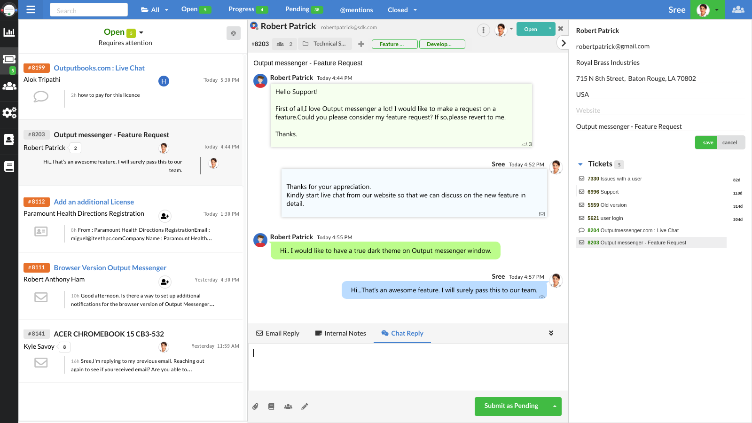Close the open ticket 8203 panel
752x423 pixels.
coord(561,29)
